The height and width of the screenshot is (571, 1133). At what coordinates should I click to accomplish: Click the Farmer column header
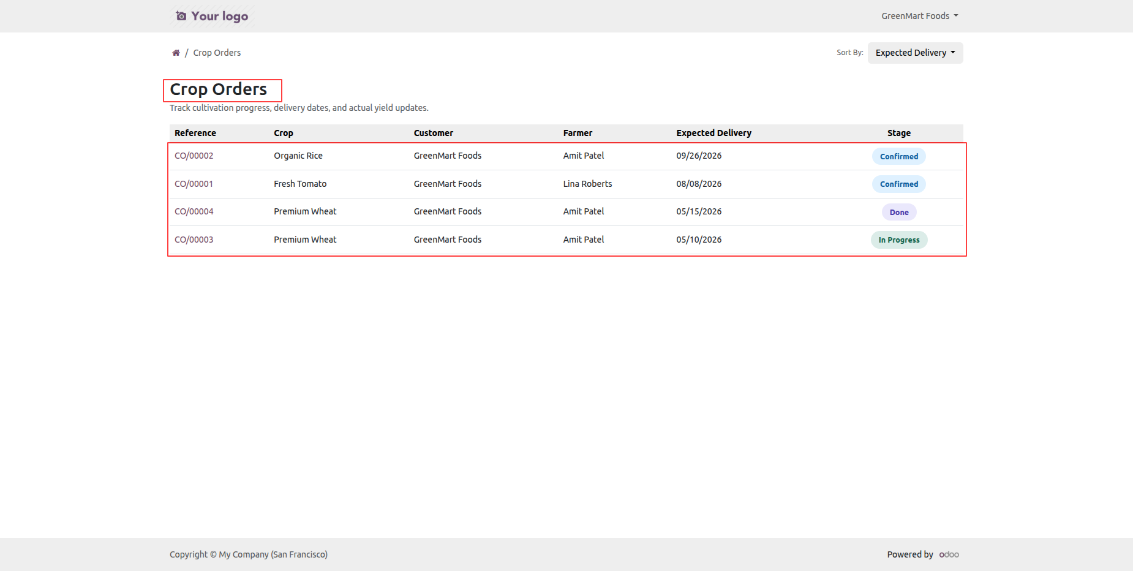[x=578, y=133]
